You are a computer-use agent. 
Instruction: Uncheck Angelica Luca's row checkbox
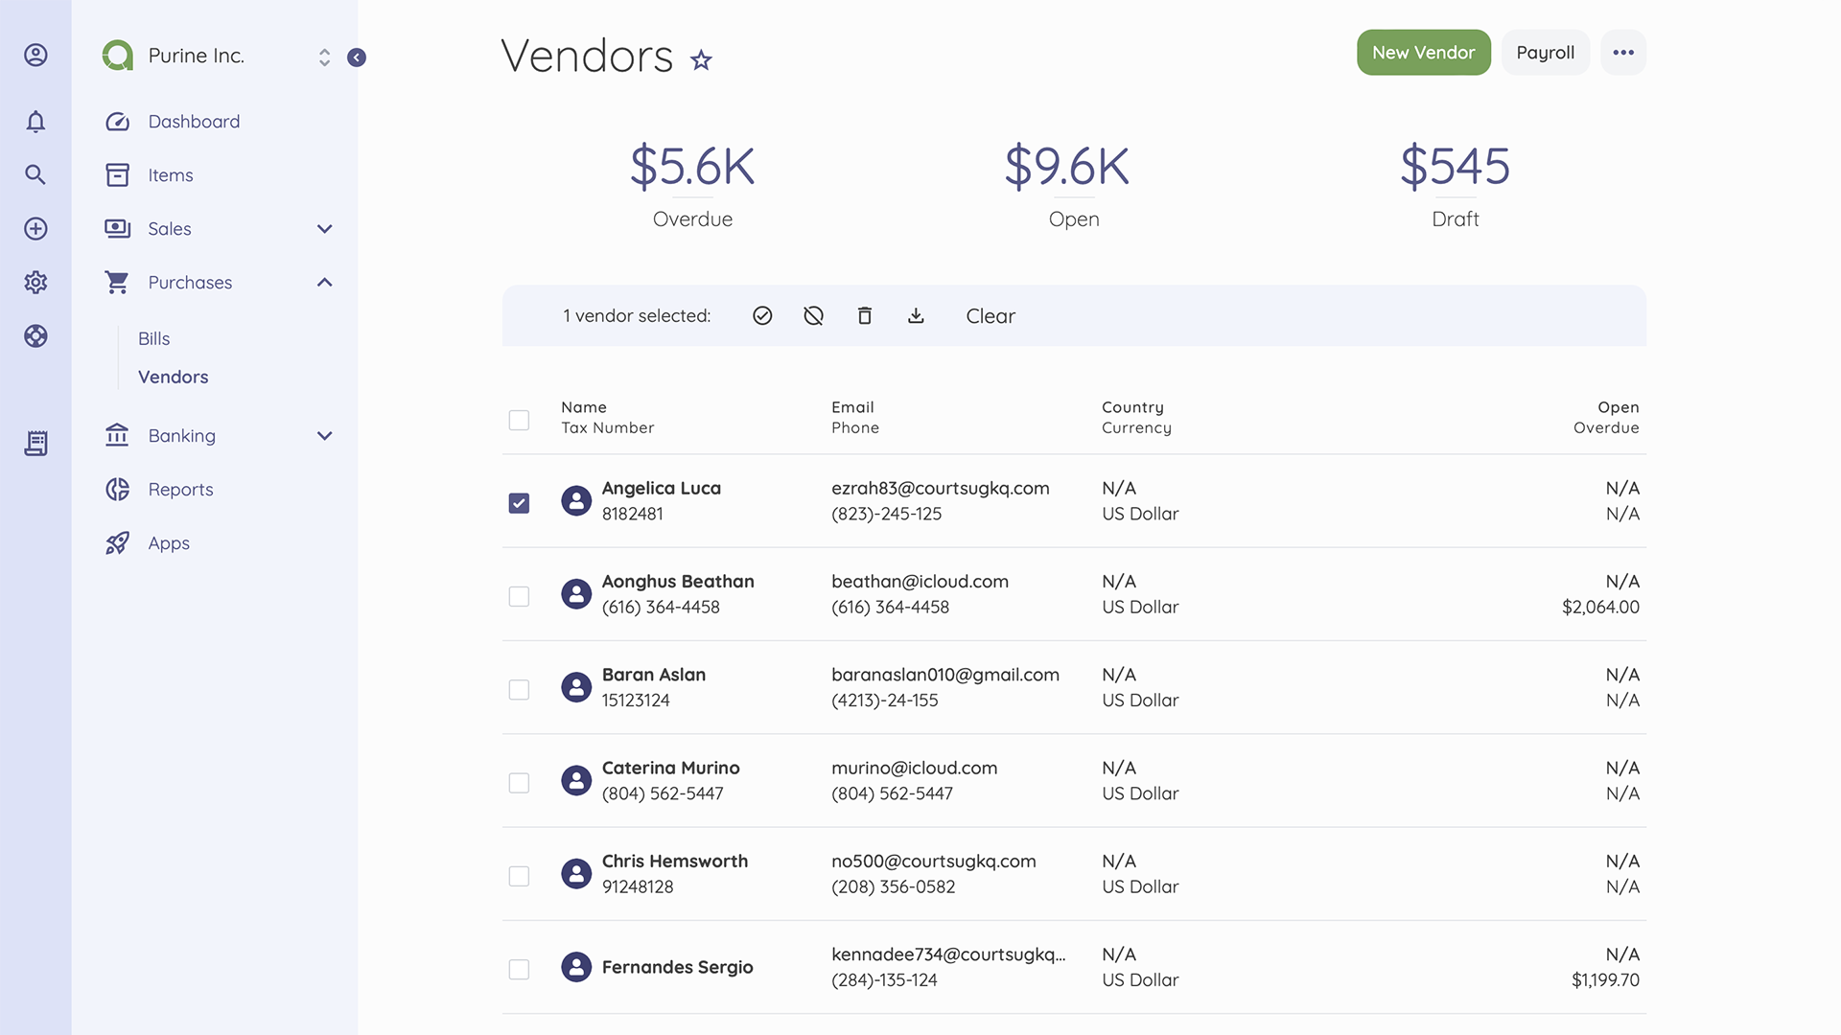pos(519,501)
